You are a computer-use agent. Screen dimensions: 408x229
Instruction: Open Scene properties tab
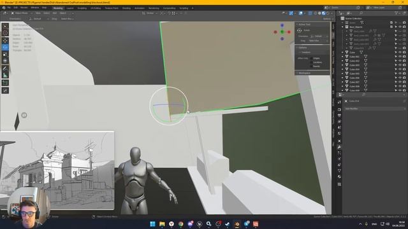click(339, 127)
